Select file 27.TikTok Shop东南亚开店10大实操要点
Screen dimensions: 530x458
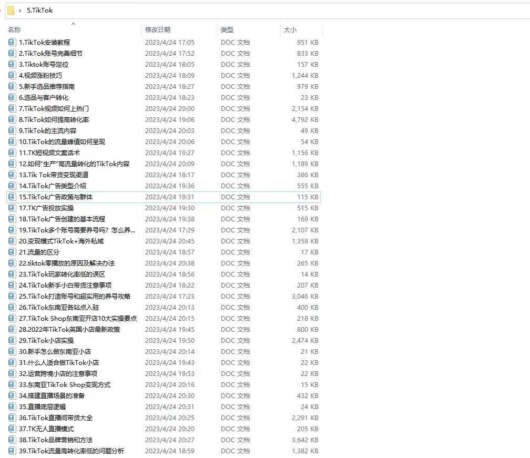pos(78,319)
